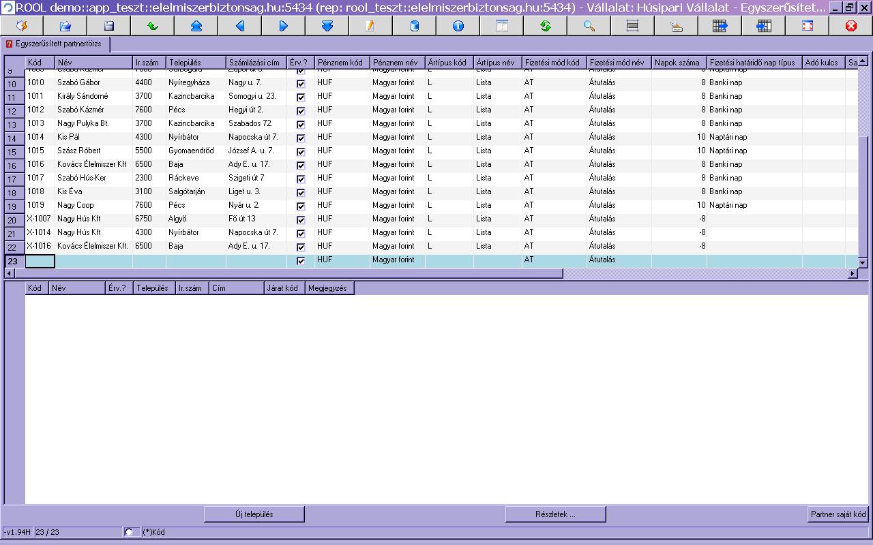The image size is (873, 545).
Task: Toggle Érv.? checkbox in empty row 23
Action: [x=301, y=260]
